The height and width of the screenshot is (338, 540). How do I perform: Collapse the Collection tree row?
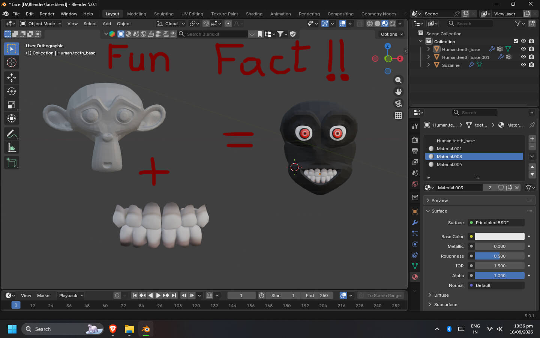(421, 41)
